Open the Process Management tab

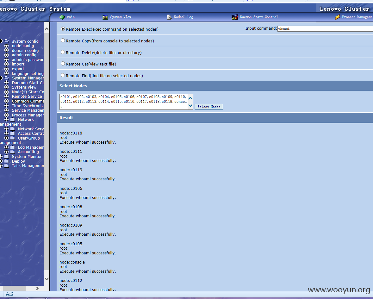(357, 17)
